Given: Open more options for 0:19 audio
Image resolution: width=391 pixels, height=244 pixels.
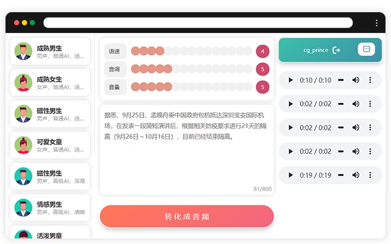Looking at the screenshot, I should tap(370, 175).
